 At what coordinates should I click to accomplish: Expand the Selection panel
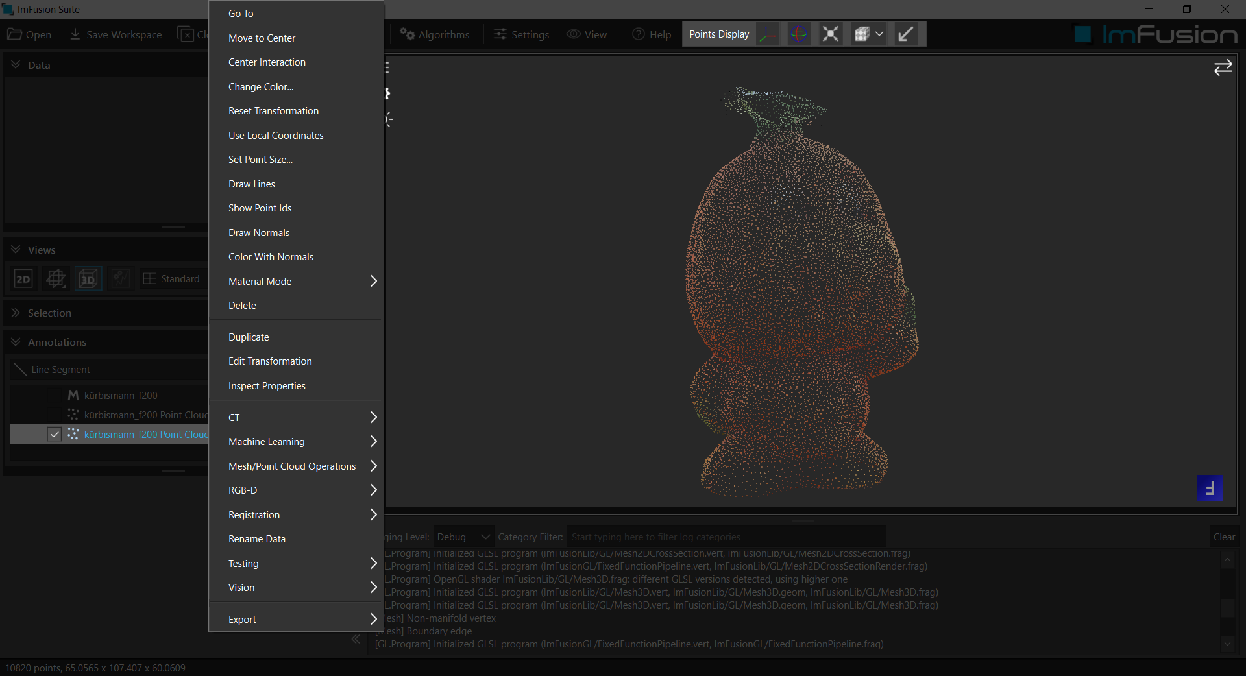tap(16, 313)
